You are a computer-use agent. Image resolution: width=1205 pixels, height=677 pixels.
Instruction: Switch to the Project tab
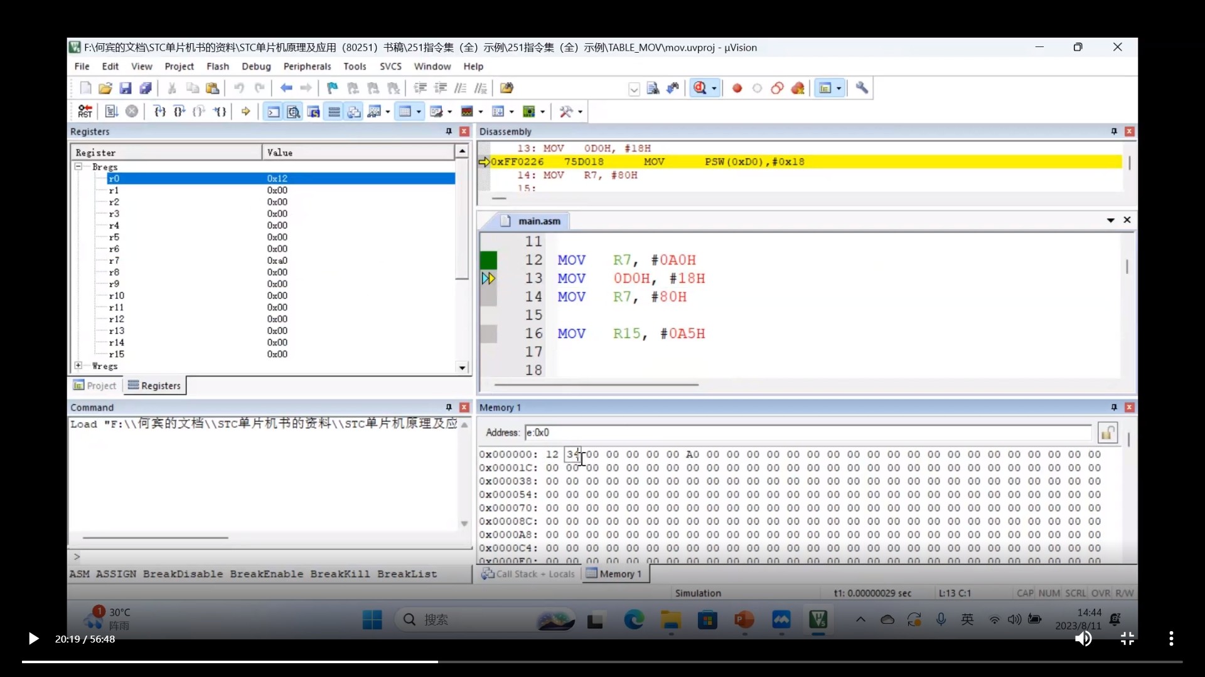pyautogui.click(x=95, y=386)
